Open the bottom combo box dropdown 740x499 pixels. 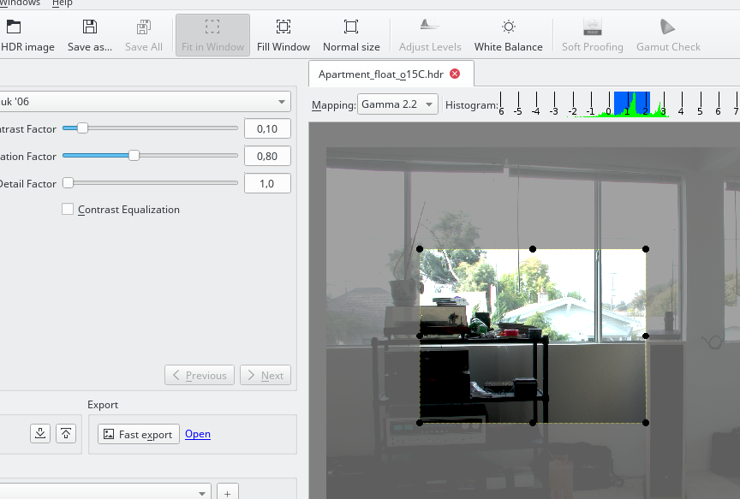coord(104,493)
